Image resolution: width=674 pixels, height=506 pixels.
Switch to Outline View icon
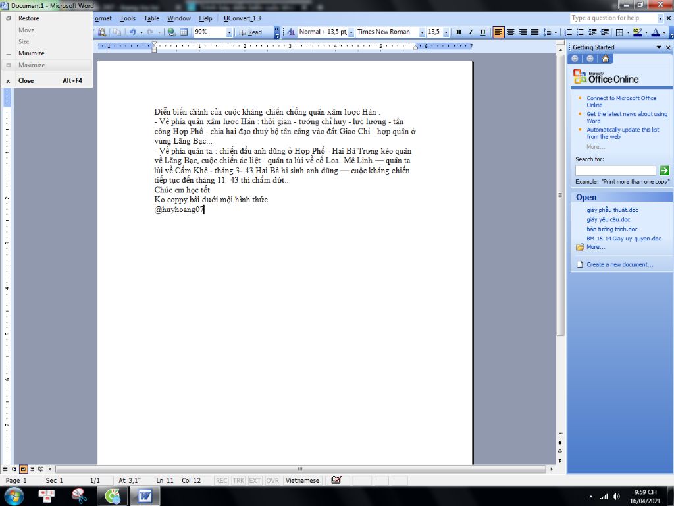click(x=32, y=469)
